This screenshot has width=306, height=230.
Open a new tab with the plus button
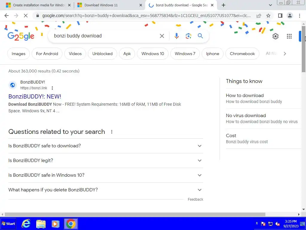[x=224, y=5]
